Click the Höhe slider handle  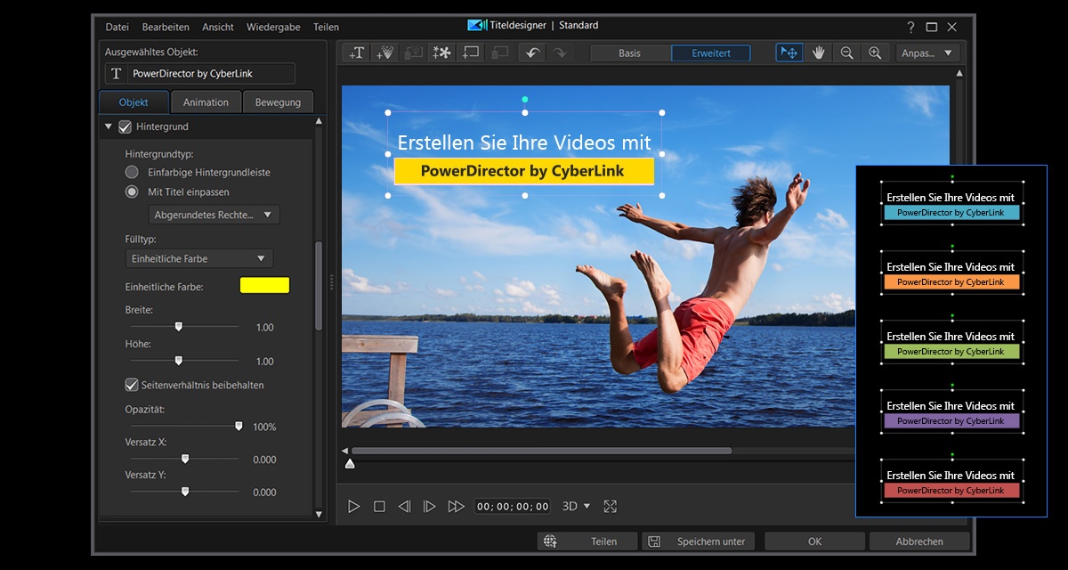[178, 361]
